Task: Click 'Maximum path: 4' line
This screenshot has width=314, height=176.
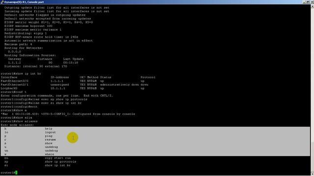Action: (x=18, y=44)
